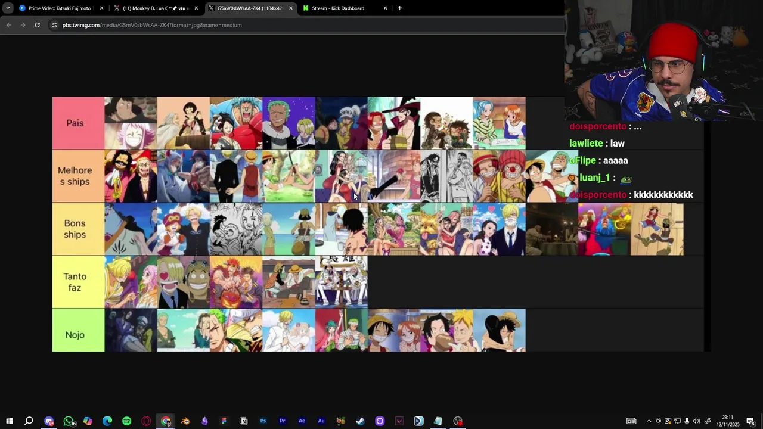
Task: Click the streamer webcam overlay
Action: 663,61
